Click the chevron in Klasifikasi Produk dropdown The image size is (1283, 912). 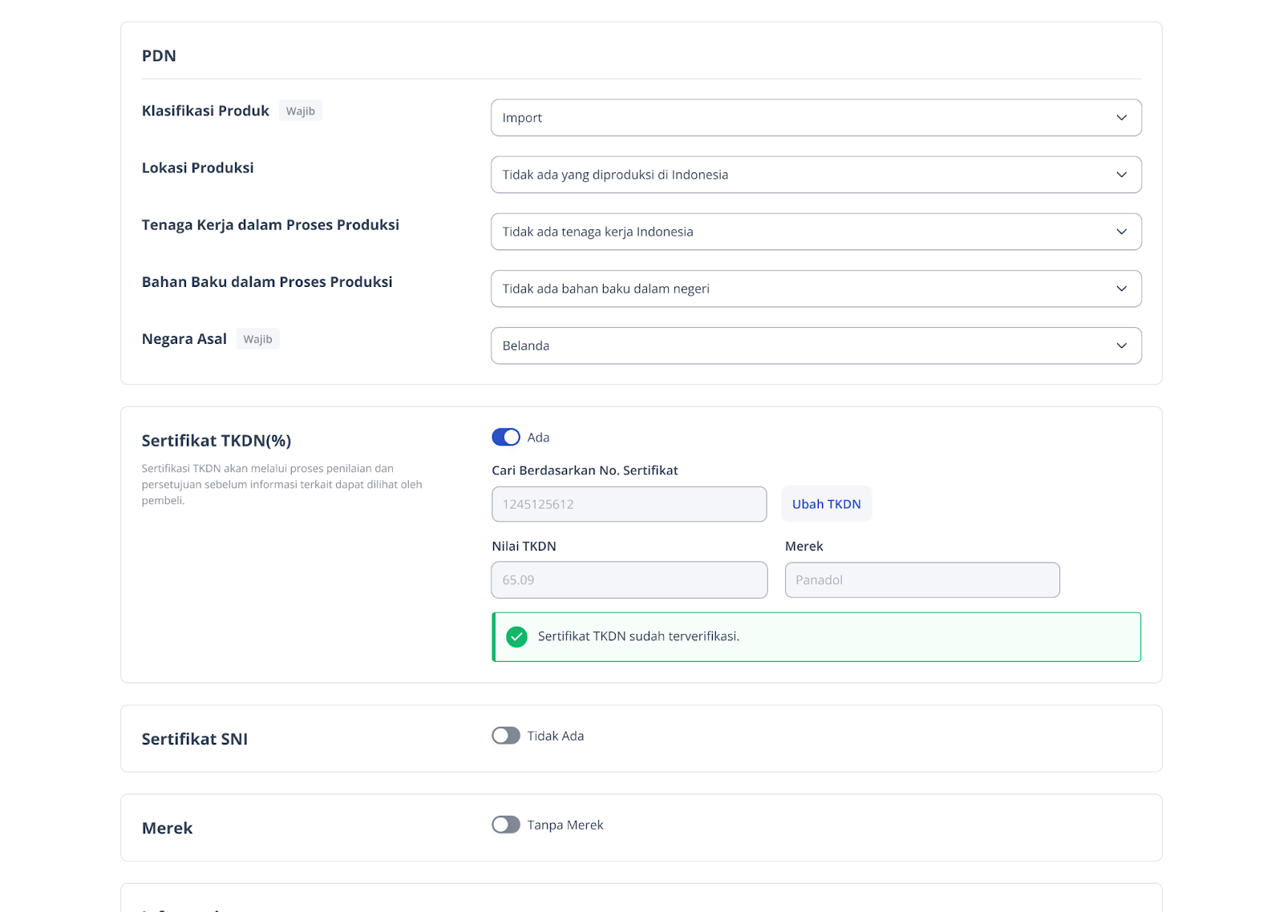tap(1121, 118)
